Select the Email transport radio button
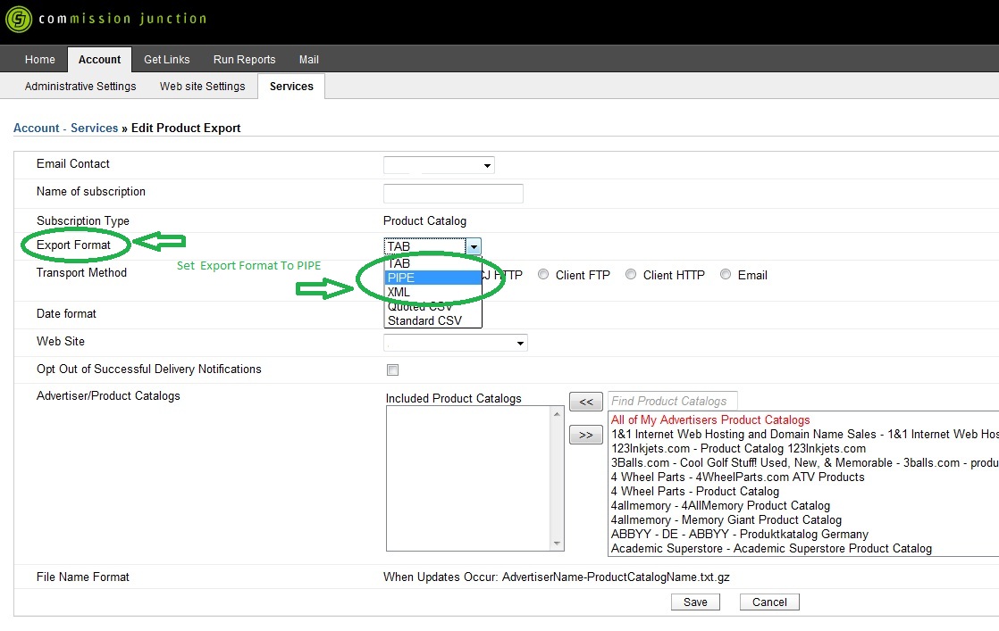999x631 pixels. point(726,274)
